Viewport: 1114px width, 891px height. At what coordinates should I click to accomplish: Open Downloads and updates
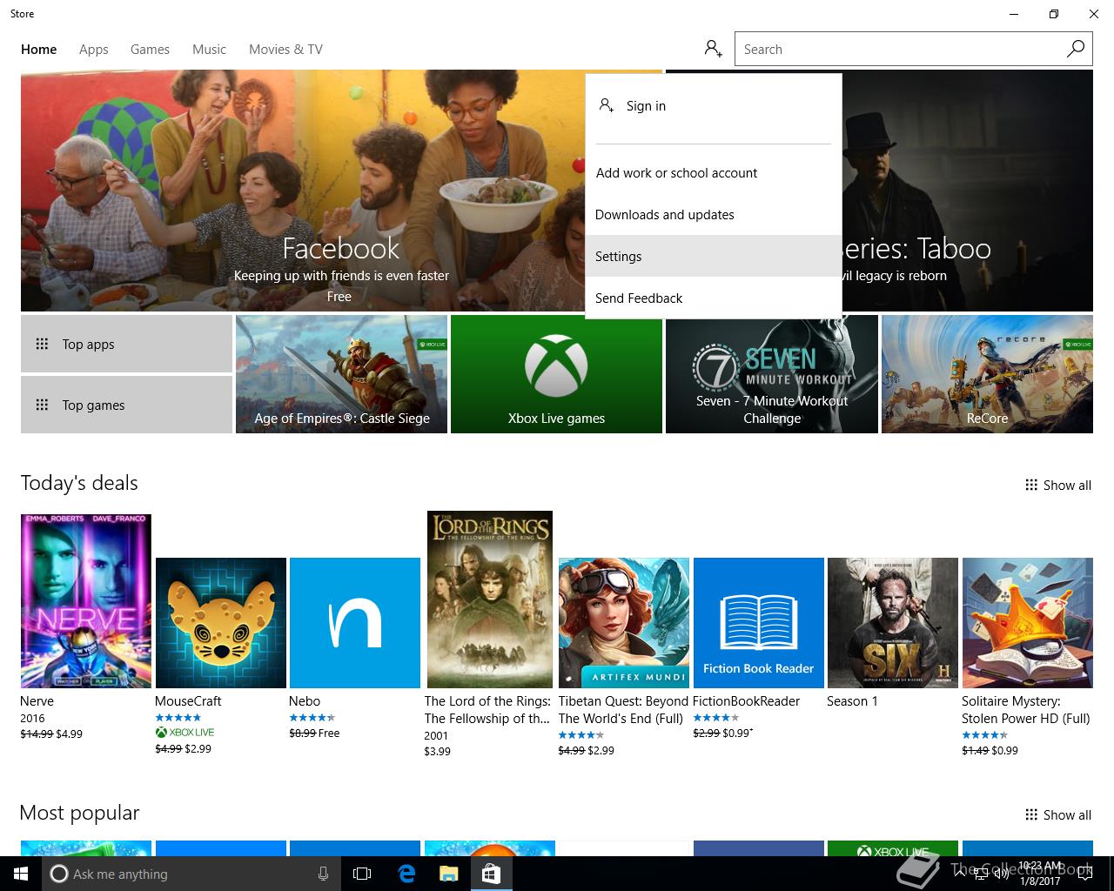714,215
